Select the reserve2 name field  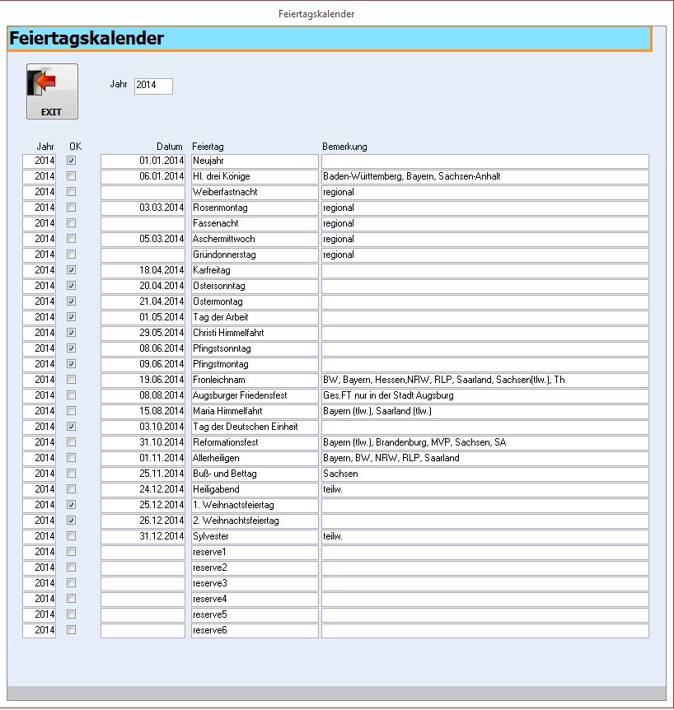255,568
